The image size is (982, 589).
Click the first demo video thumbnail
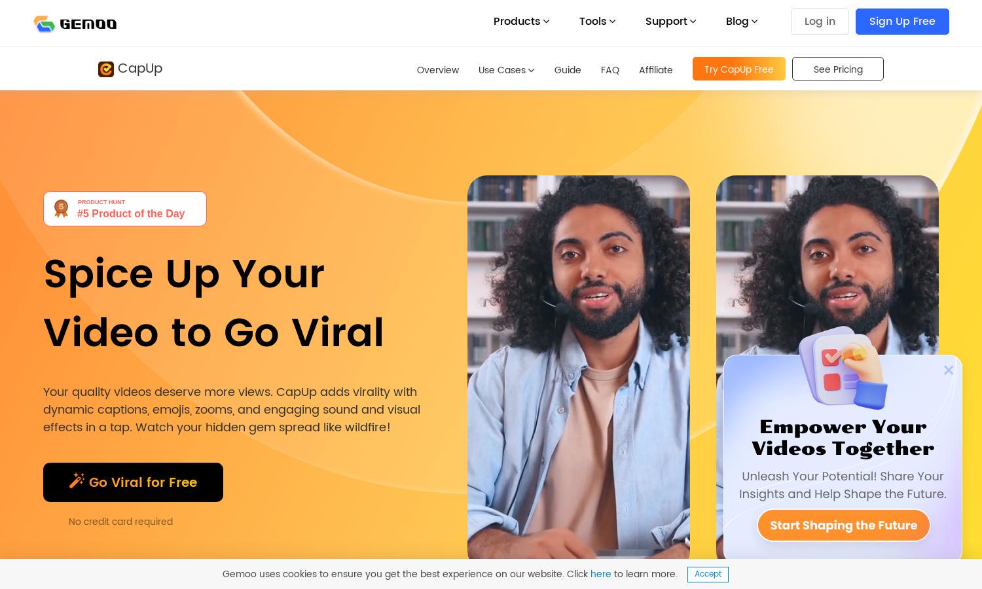pos(579,367)
